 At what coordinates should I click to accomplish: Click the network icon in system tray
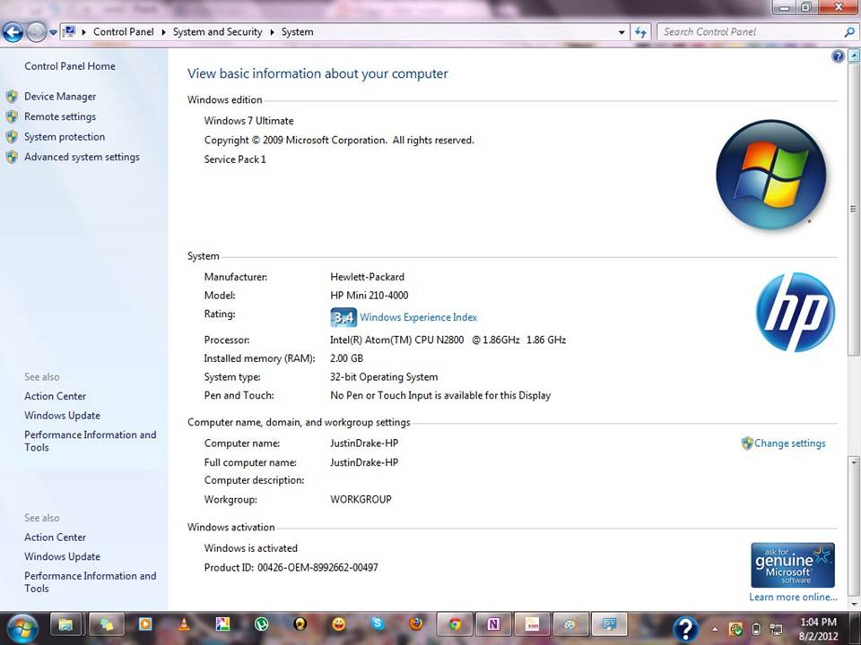(x=776, y=629)
